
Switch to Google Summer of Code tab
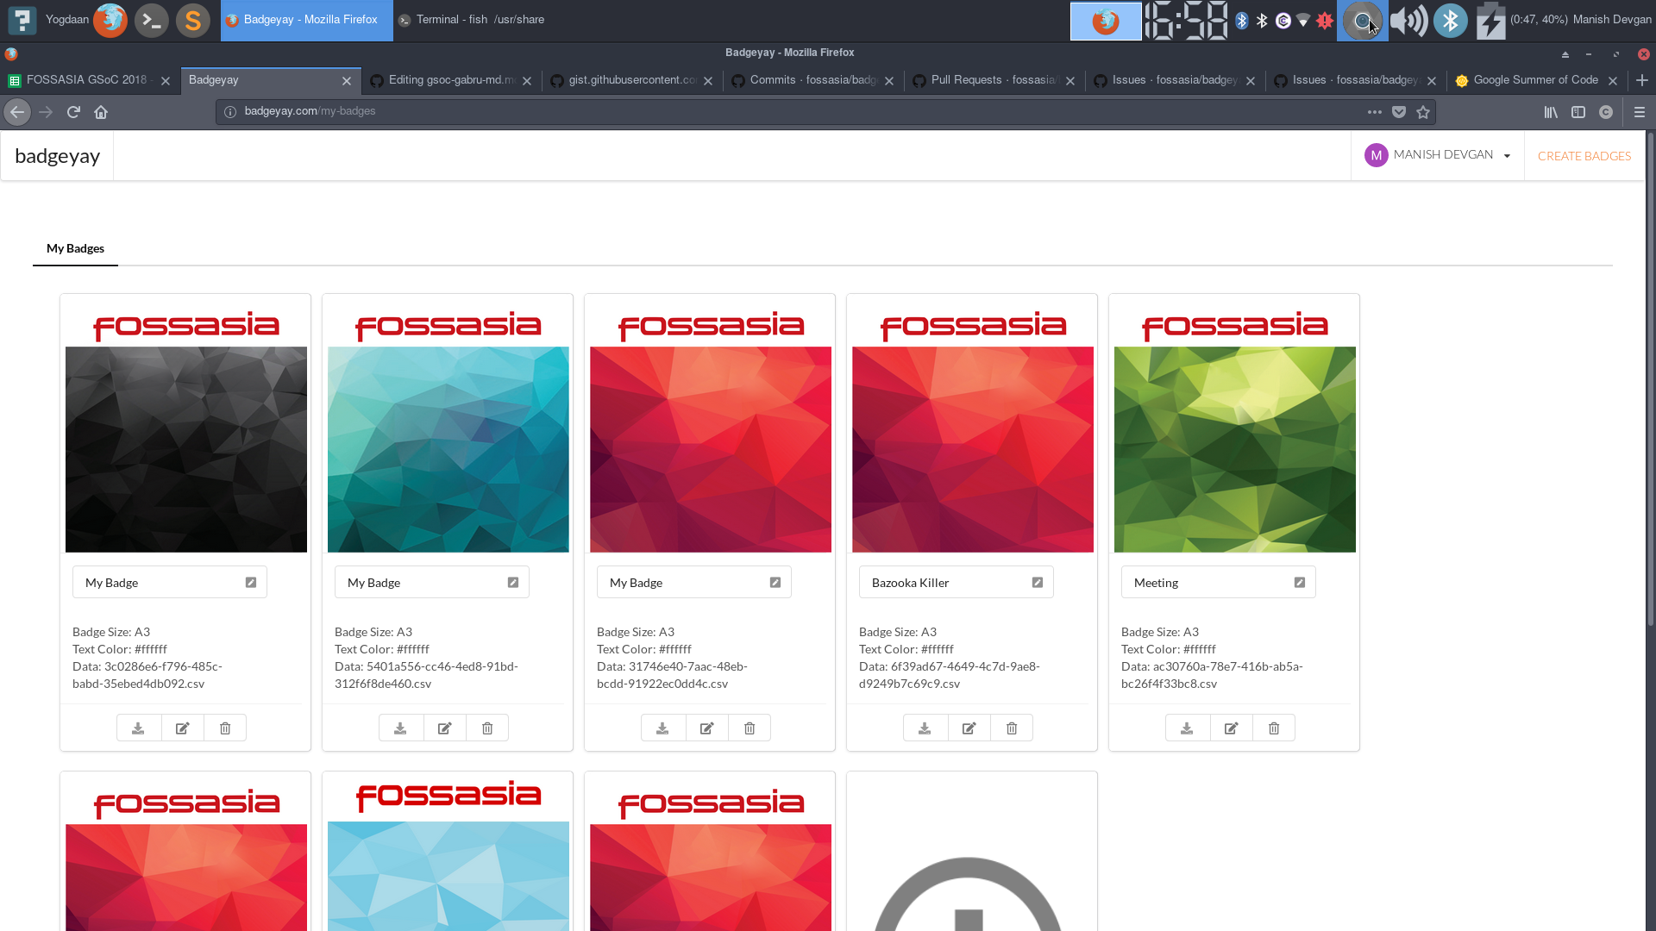(1538, 80)
